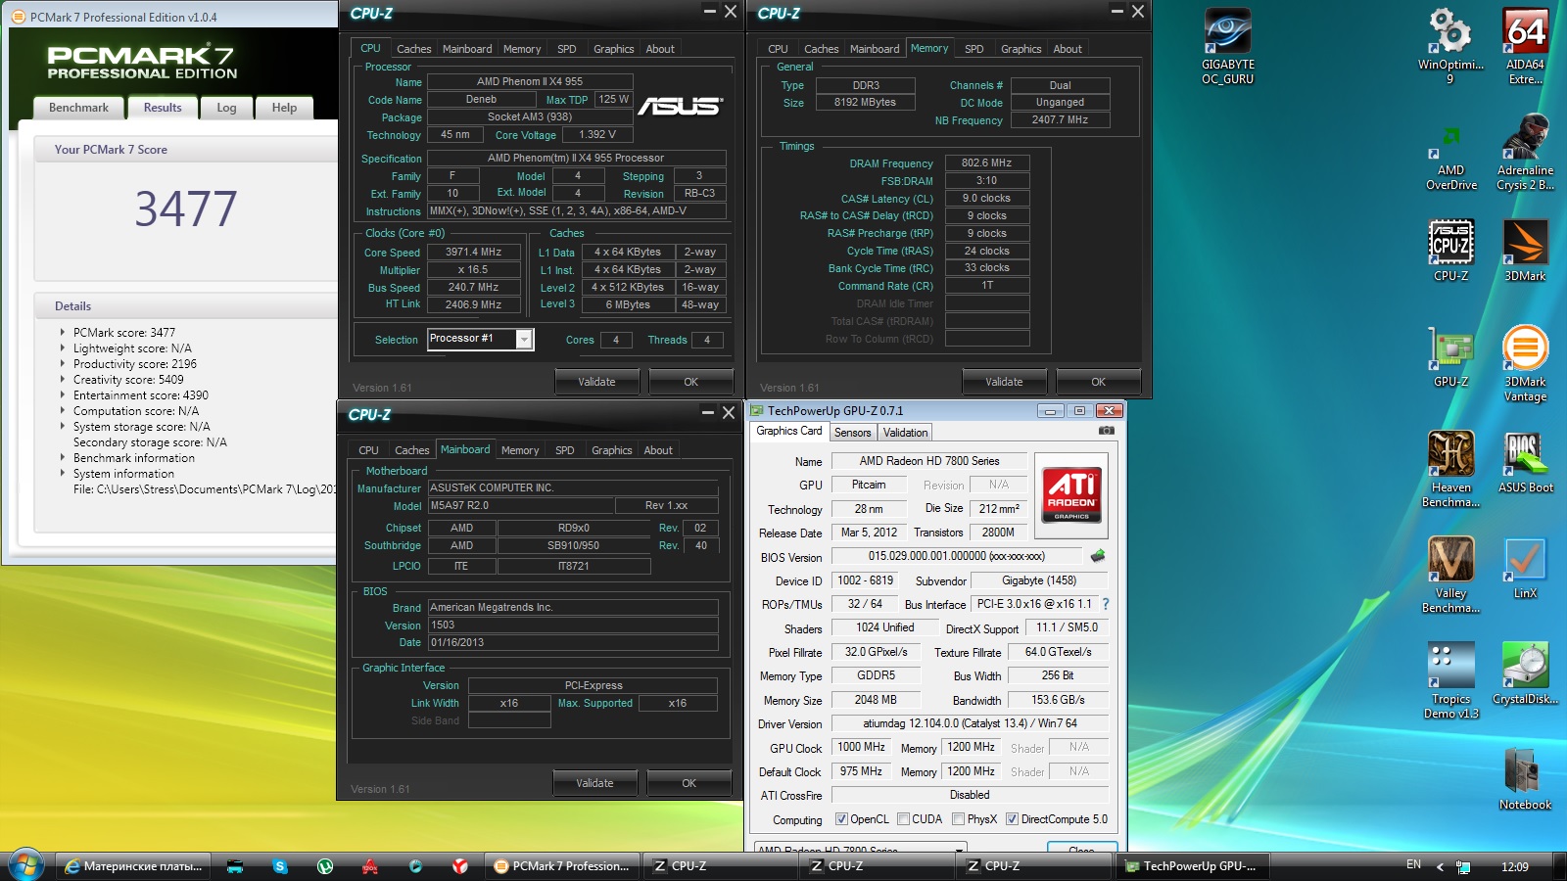Toggle the PhysX checkbox in GPU-Z

tap(958, 819)
